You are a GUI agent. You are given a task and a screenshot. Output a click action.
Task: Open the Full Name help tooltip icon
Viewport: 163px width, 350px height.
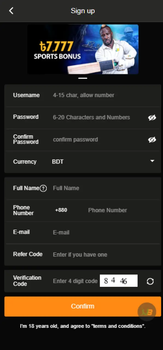(44, 188)
